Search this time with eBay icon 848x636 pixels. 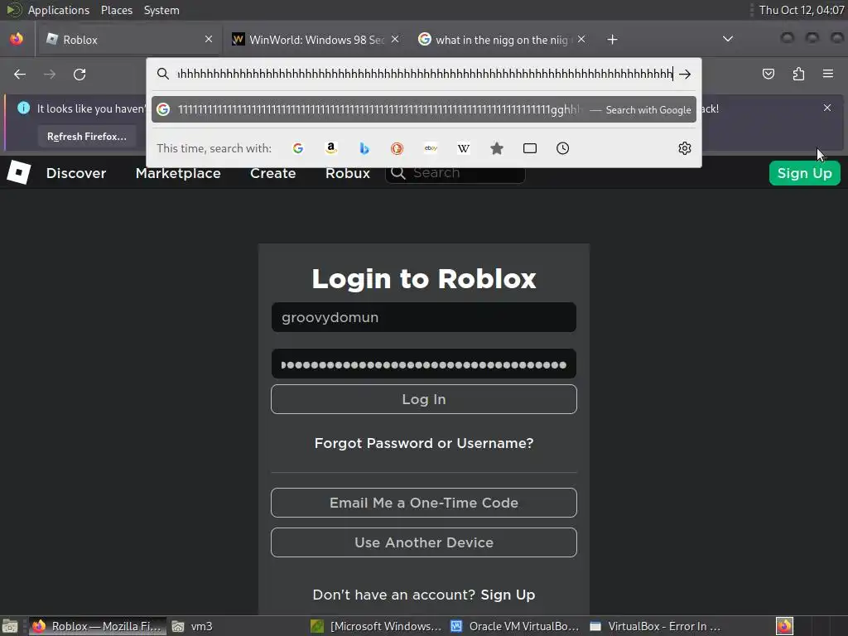click(x=431, y=148)
